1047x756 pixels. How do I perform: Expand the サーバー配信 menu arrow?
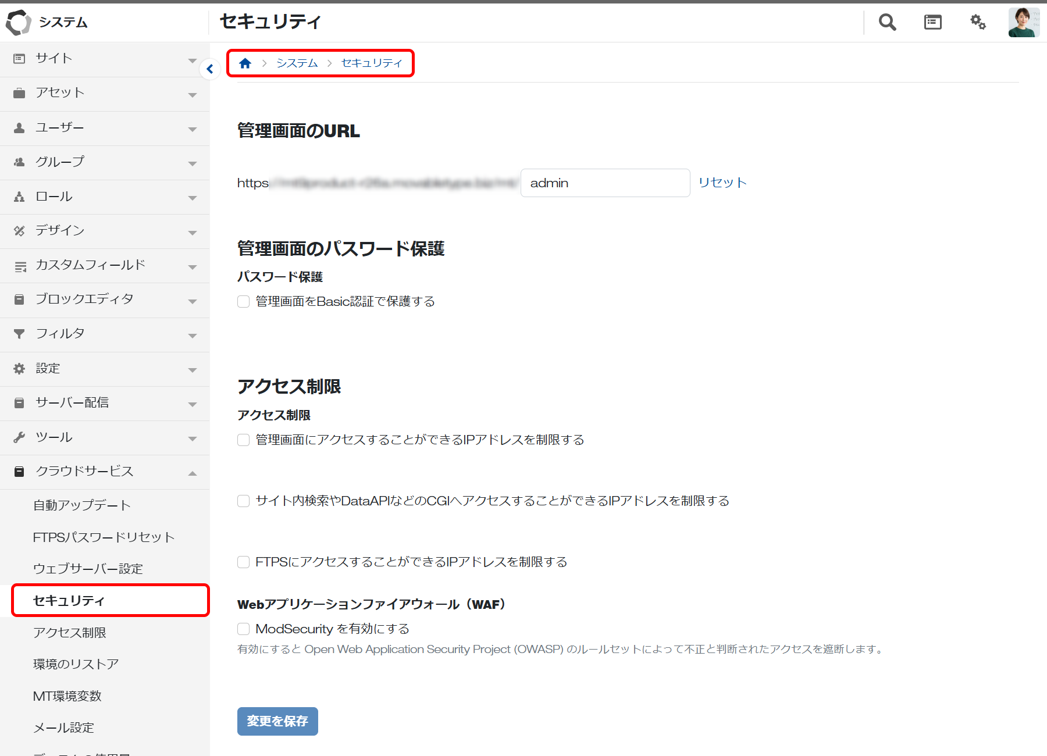click(x=193, y=404)
